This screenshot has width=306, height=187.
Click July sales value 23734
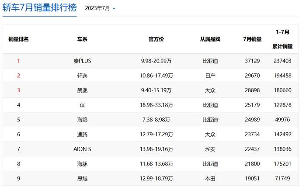pos(252,134)
